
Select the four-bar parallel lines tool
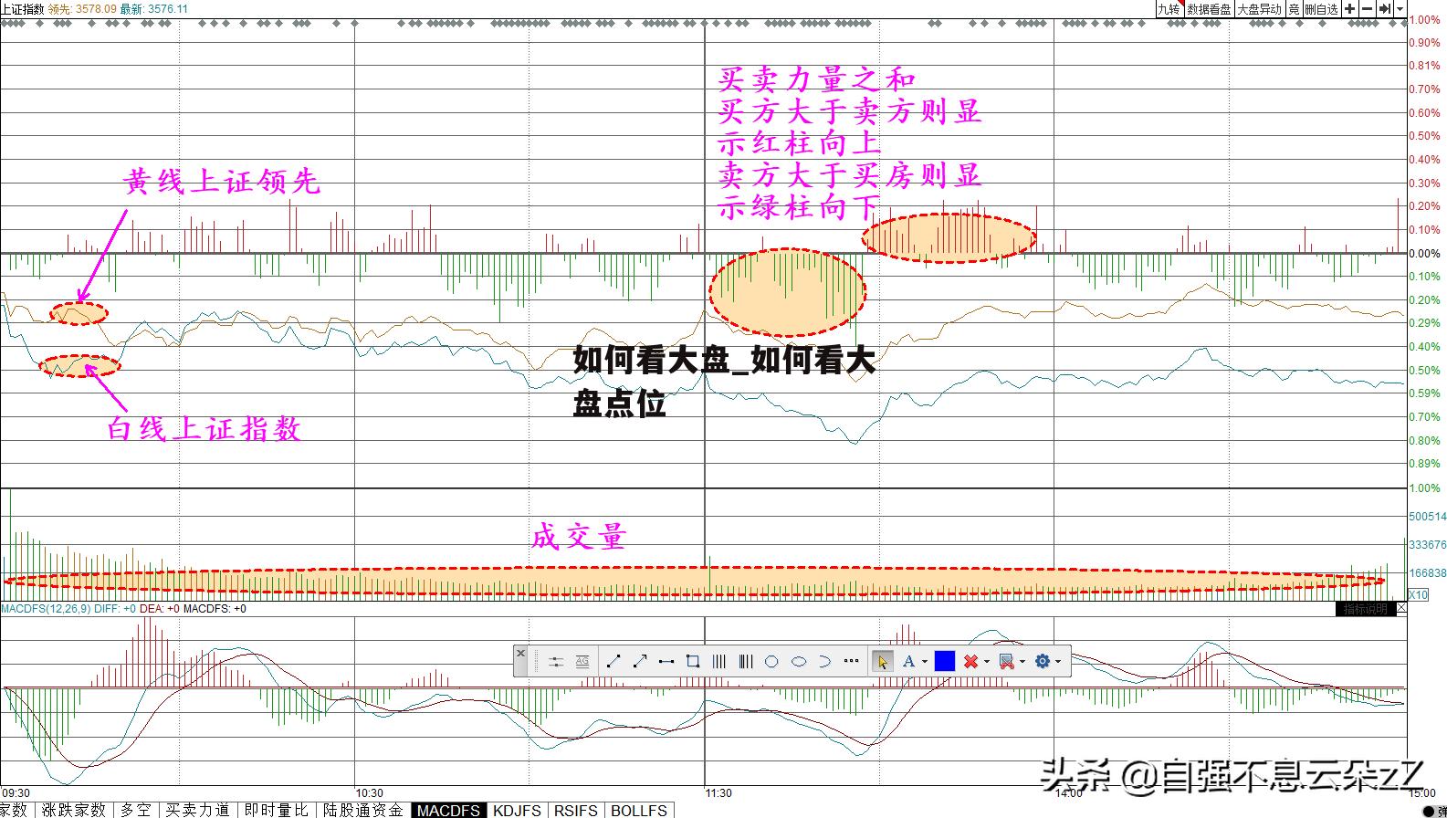(x=719, y=661)
